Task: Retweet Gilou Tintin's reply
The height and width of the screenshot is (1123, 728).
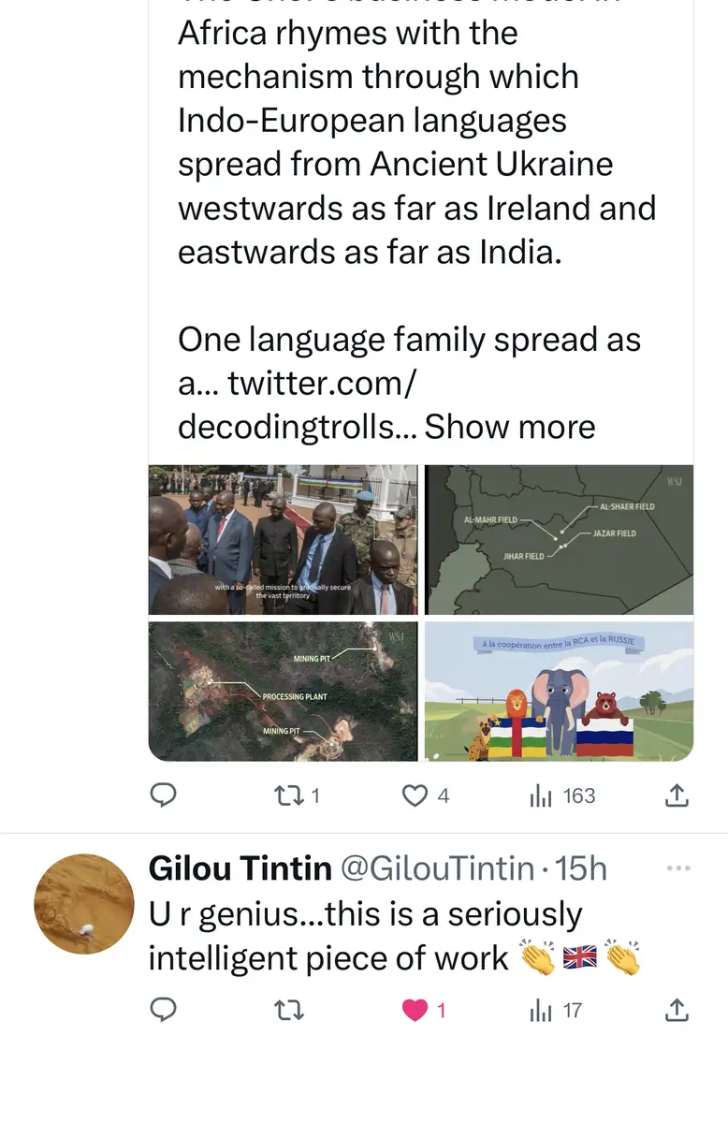Action: pos(284,1010)
